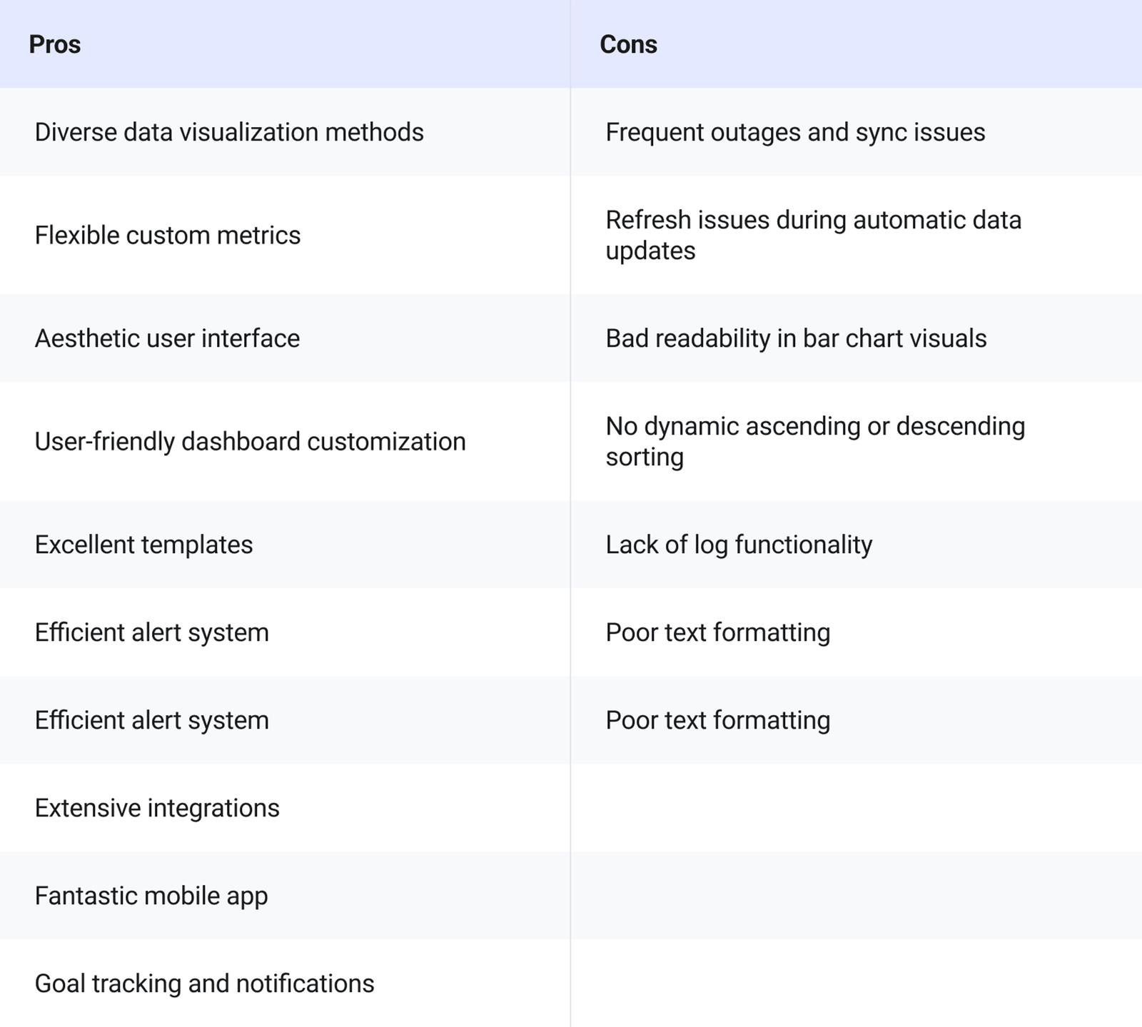Click the first Efficient alert system entry
The height and width of the screenshot is (1027, 1142).
(151, 632)
